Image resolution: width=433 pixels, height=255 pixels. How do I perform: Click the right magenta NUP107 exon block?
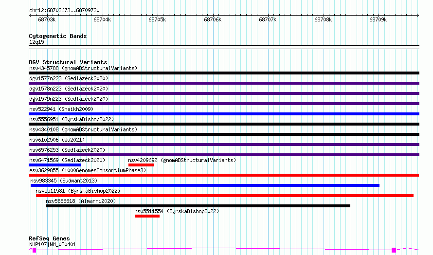pos(394,250)
